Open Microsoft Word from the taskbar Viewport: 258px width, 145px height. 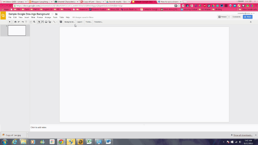[x=108, y=142]
